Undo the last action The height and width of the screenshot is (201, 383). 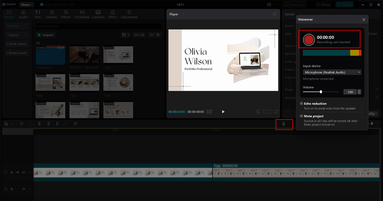point(21,124)
